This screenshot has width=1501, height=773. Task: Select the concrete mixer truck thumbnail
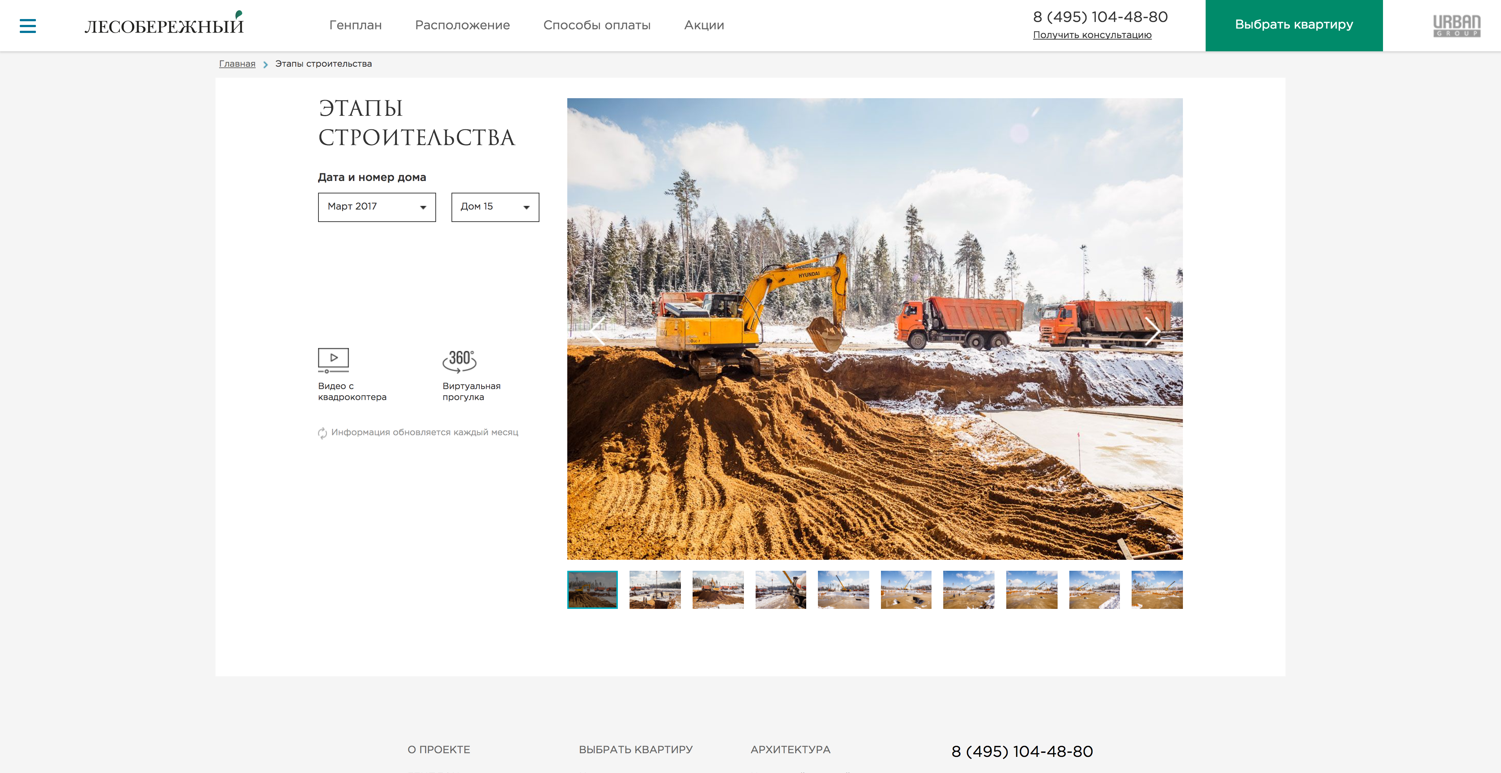[780, 589]
